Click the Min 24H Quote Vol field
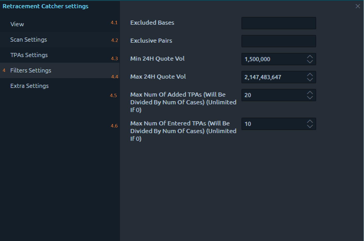 273,59
